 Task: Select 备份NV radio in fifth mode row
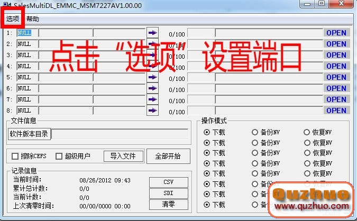tap(255, 173)
